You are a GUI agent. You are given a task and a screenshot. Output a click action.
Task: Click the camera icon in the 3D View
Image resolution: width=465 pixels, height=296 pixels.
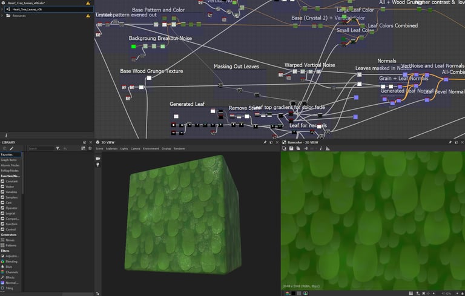click(x=98, y=159)
